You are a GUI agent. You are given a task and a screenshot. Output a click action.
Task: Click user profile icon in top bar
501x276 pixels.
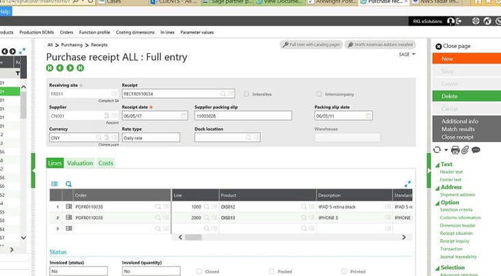[x=450, y=21]
